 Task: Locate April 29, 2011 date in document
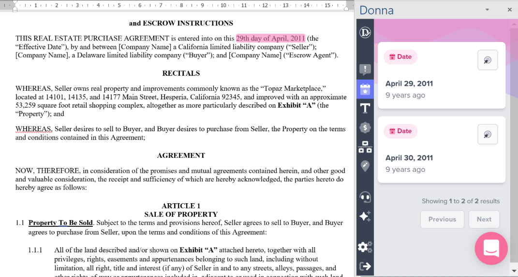click(x=488, y=60)
